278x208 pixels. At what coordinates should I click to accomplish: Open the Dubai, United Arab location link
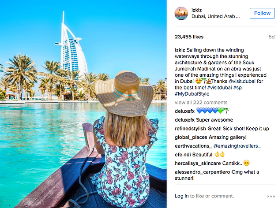[215, 16]
